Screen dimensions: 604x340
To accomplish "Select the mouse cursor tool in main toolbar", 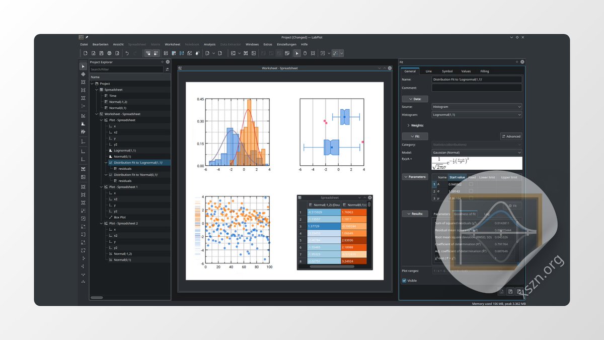I will pos(297,53).
